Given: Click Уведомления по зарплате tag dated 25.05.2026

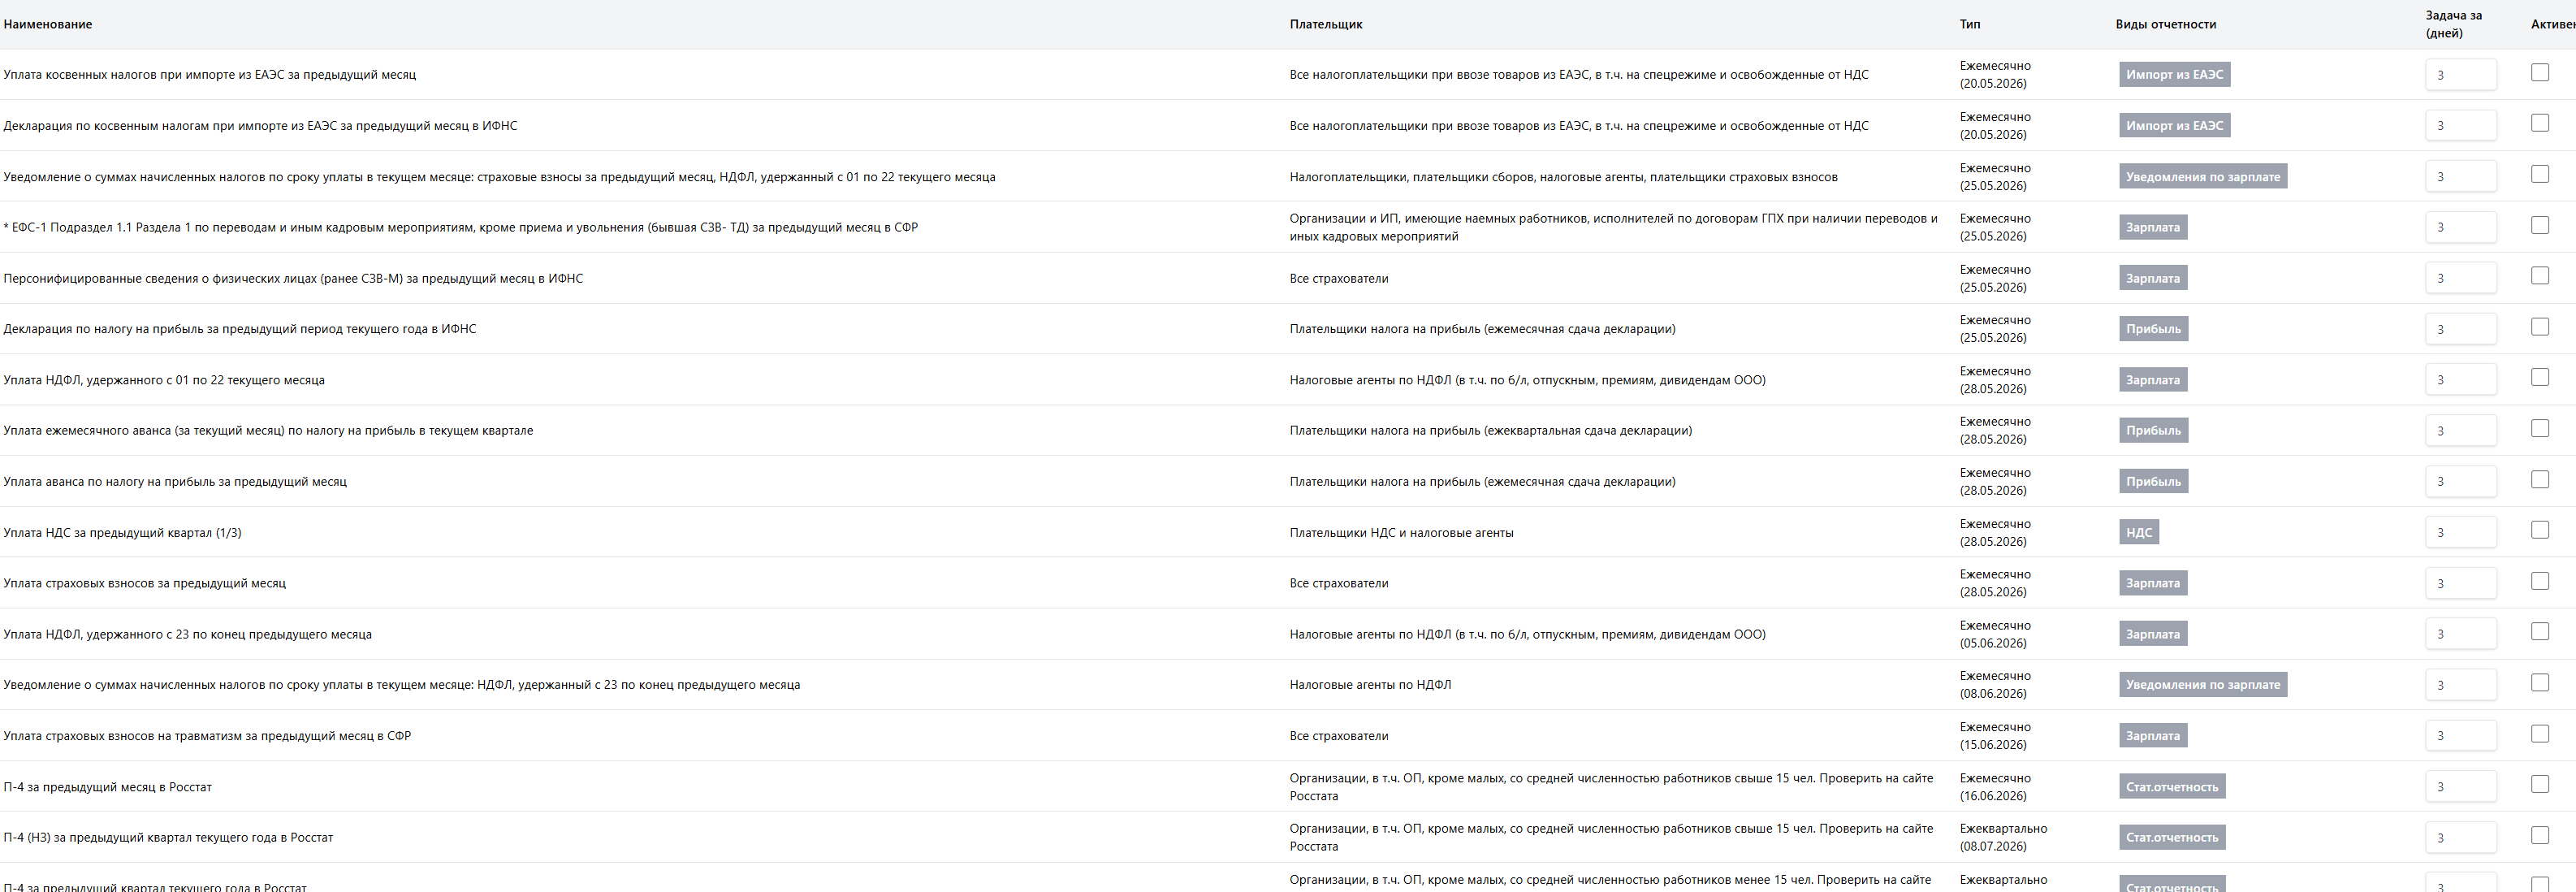Looking at the screenshot, I should point(2202,177).
